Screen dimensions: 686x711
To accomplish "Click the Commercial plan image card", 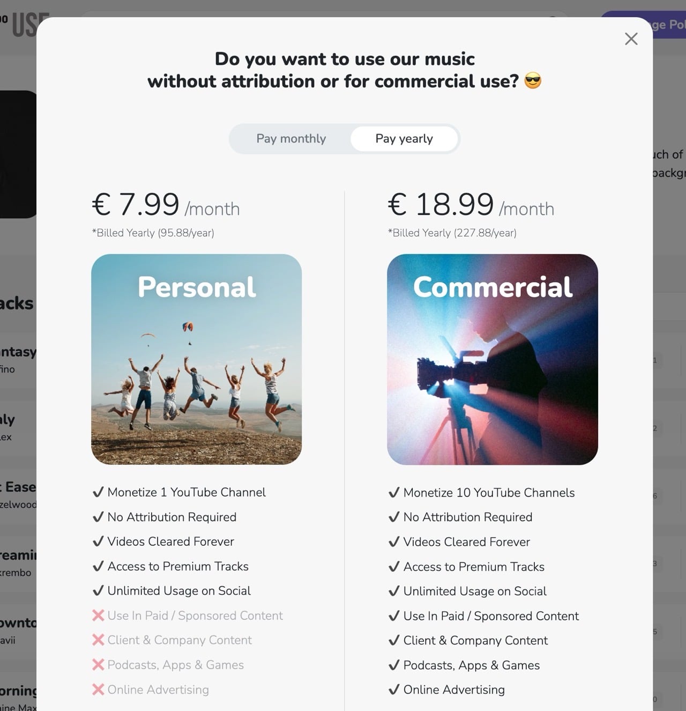I will tap(492, 359).
